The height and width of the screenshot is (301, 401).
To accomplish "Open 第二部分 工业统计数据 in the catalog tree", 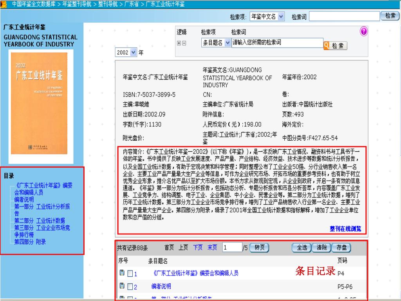I will [40, 221].
